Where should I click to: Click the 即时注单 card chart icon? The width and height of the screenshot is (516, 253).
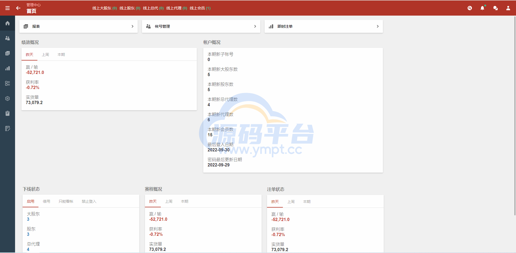(271, 26)
